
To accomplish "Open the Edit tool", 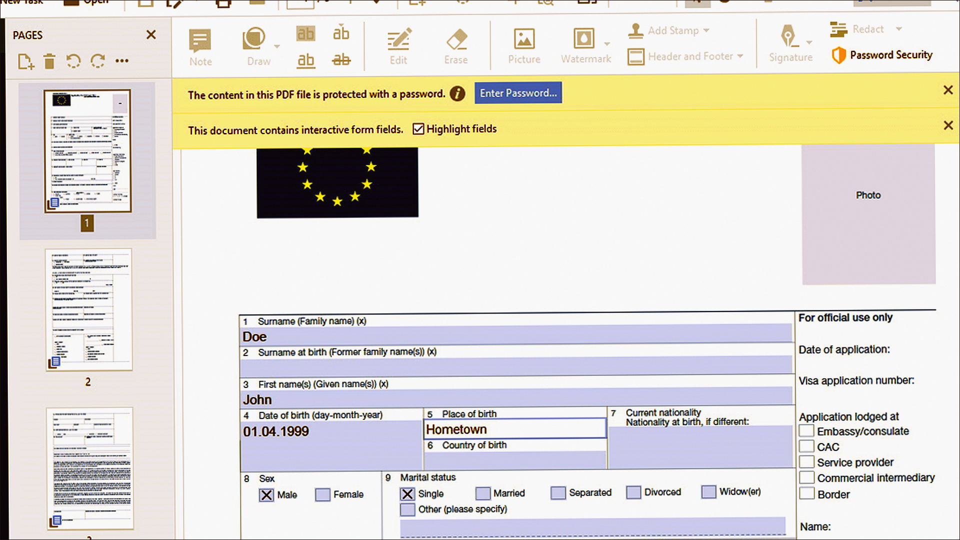I will 398,46.
